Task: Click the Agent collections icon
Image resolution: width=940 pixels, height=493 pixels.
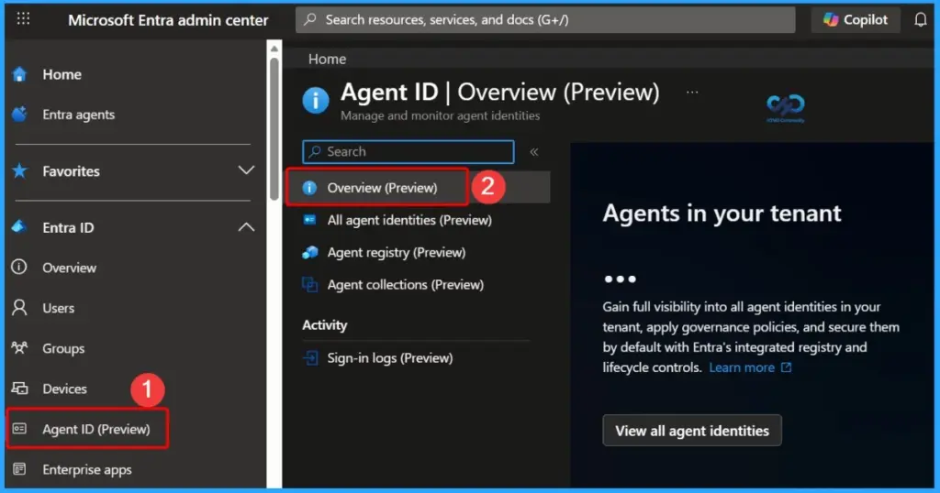Action: point(309,285)
